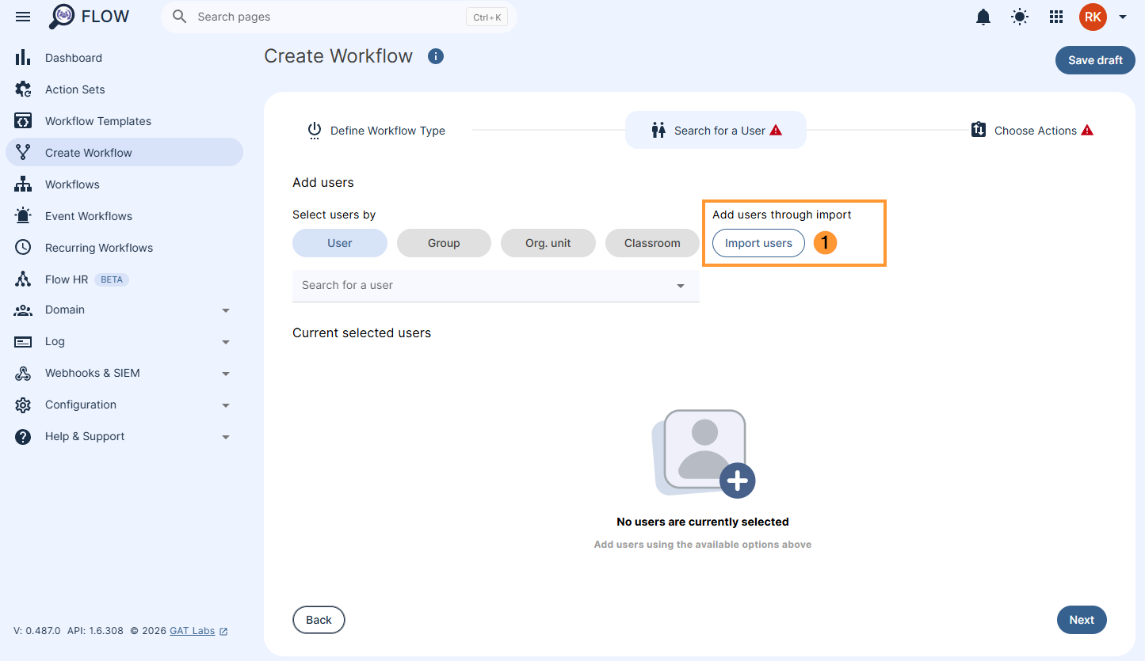Viewport: 1145px width, 661px height.
Task: Click the add-user placeholder illustration
Action: 703,454
